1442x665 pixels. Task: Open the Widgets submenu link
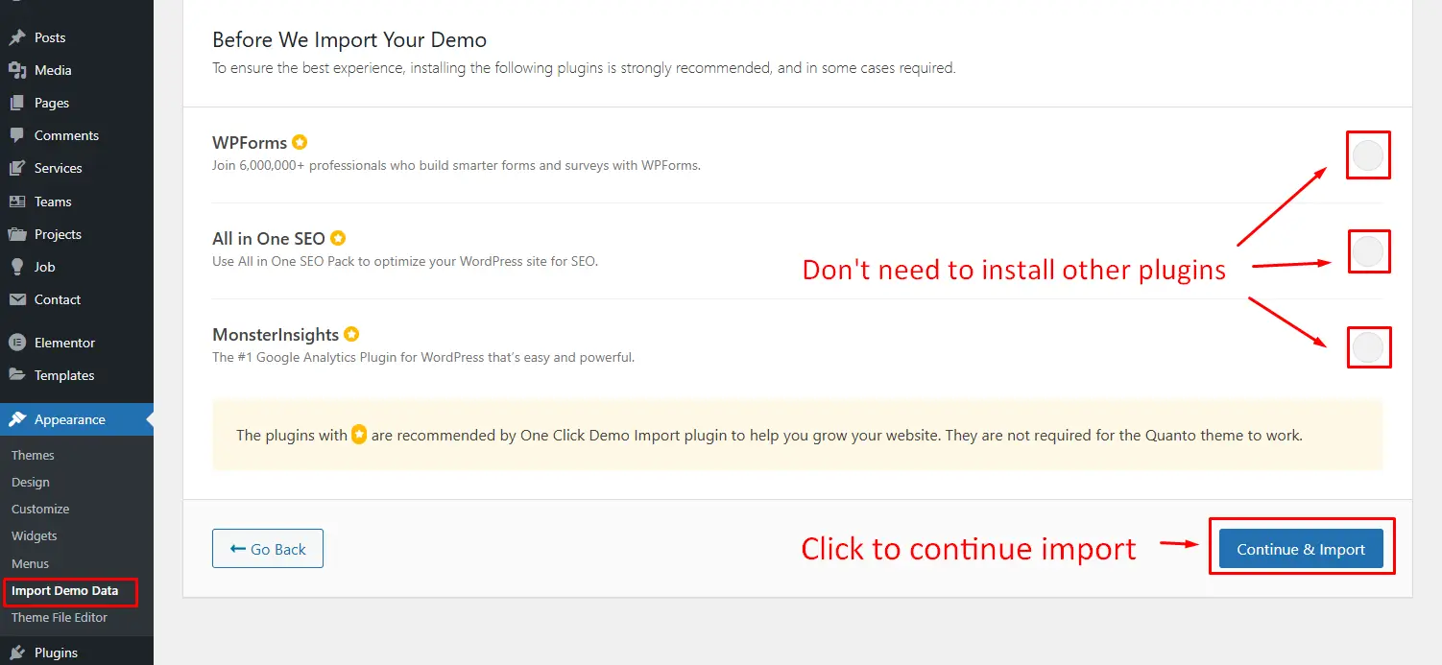[x=35, y=535]
